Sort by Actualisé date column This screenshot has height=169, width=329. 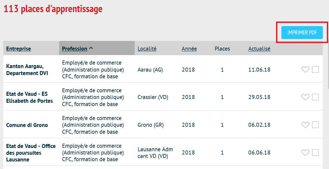click(259, 49)
